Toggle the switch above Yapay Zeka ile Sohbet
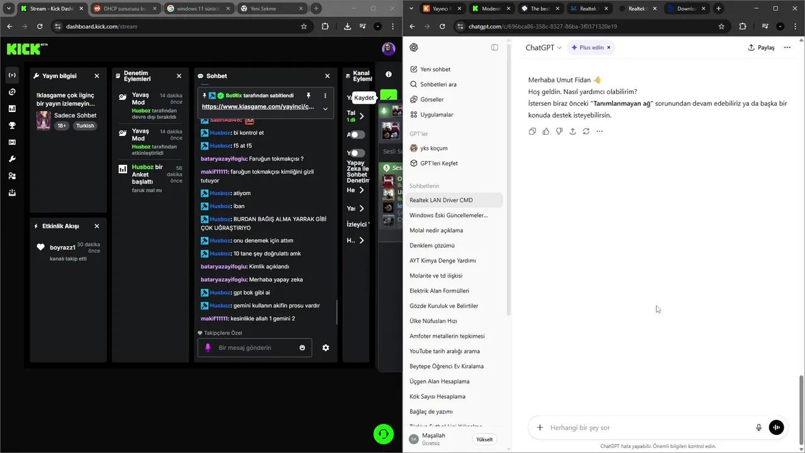The height and width of the screenshot is (453, 805). 357,153
